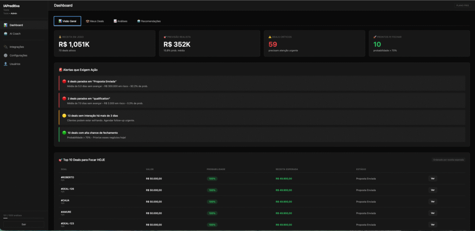Click the Sair logout button
The width and height of the screenshot is (475, 231).
click(24, 224)
